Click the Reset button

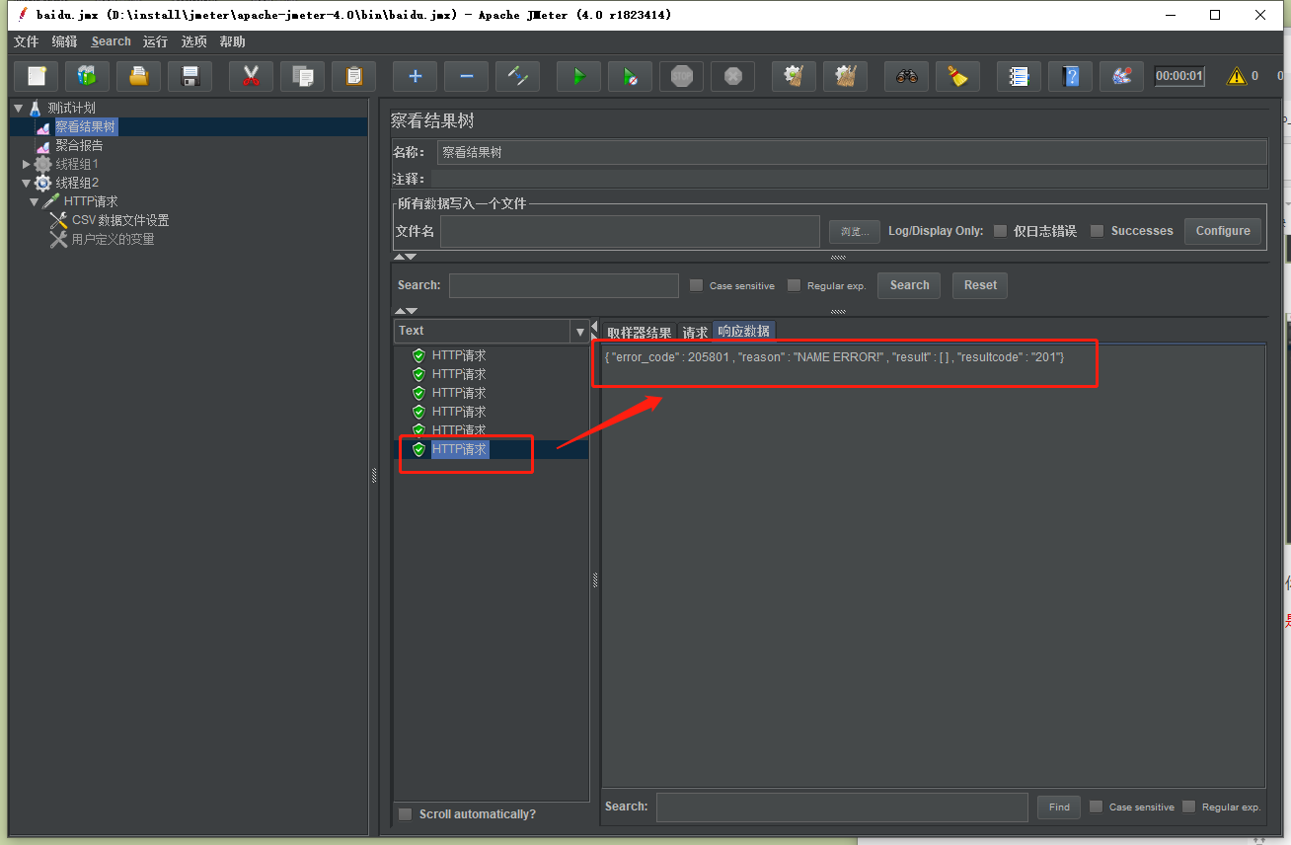(x=980, y=285)
